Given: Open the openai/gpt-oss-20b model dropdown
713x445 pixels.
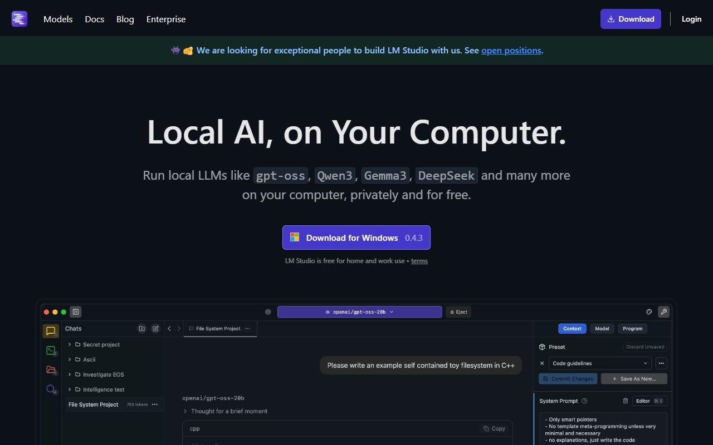Looking at the screenshot, I should 359,311.
